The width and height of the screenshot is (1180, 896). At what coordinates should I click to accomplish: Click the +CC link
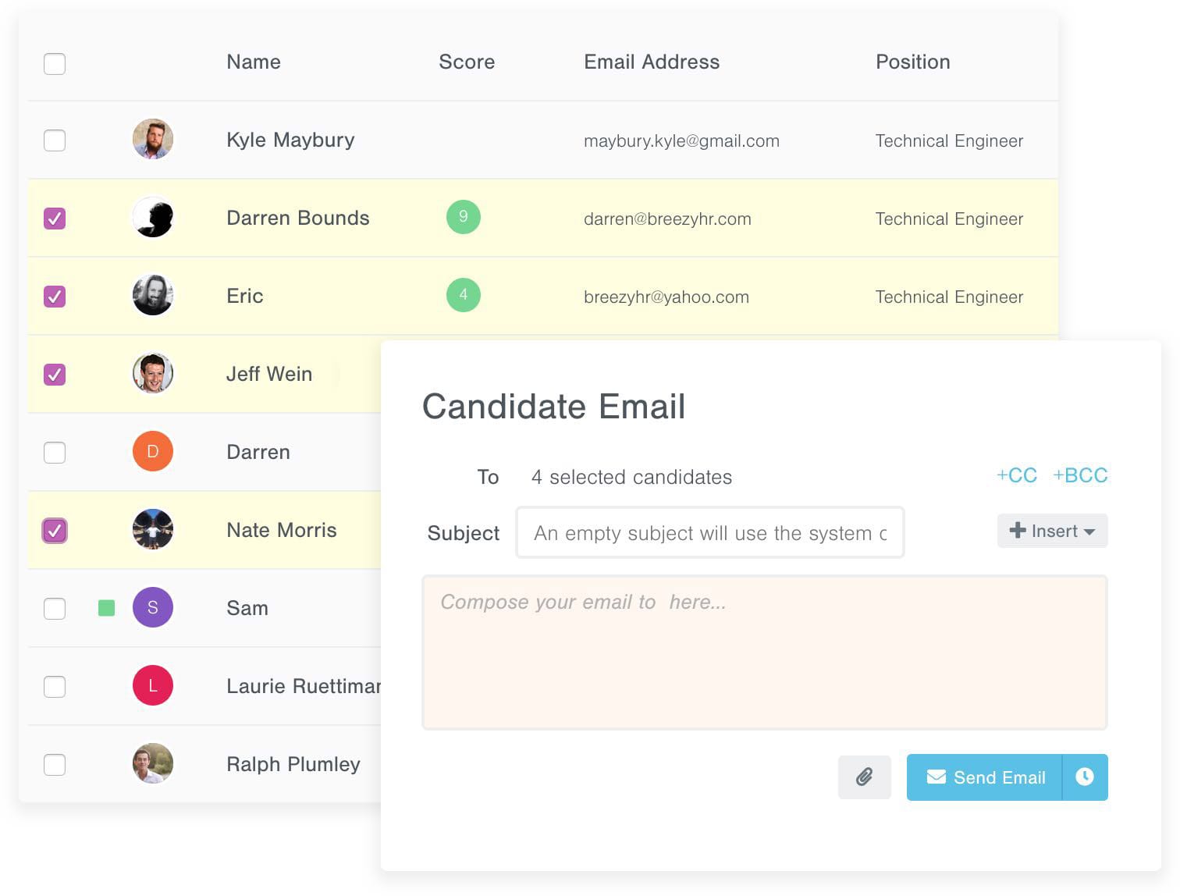point(1017,475)
